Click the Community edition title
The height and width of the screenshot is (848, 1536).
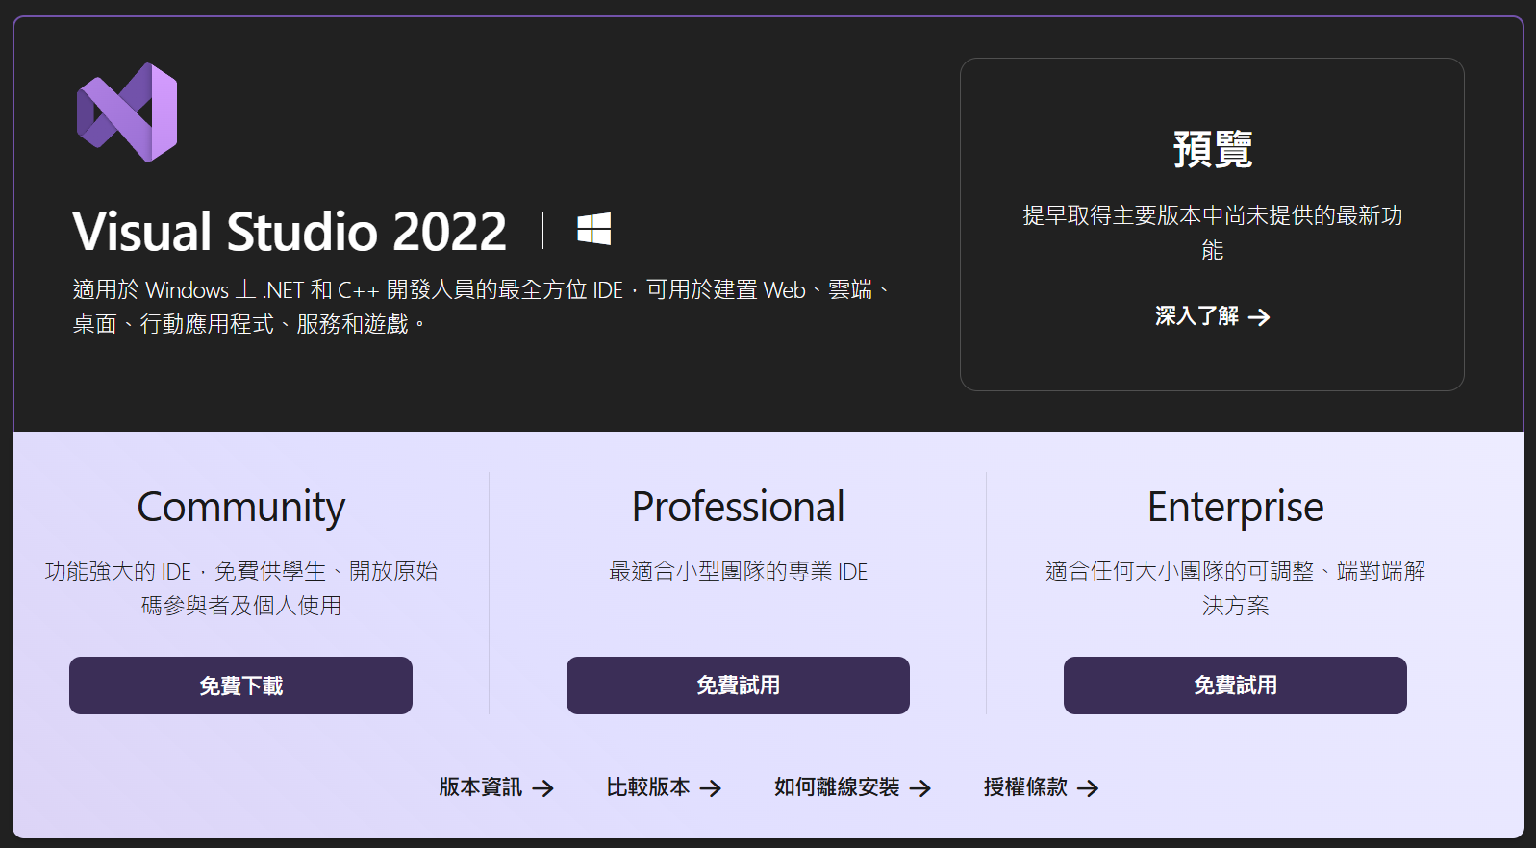click(240, 508)
